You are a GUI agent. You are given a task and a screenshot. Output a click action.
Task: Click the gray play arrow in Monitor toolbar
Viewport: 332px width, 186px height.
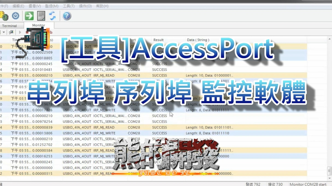pos(20,32)
